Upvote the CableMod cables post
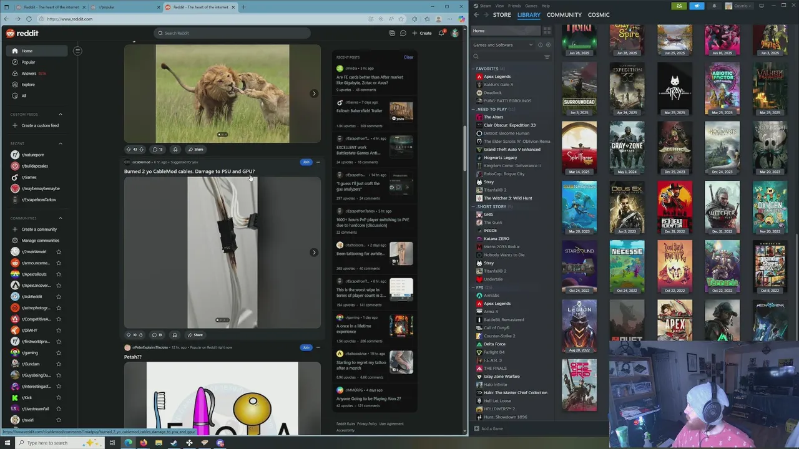Viewport: 799px width, 449px height. tap(128, 335)
